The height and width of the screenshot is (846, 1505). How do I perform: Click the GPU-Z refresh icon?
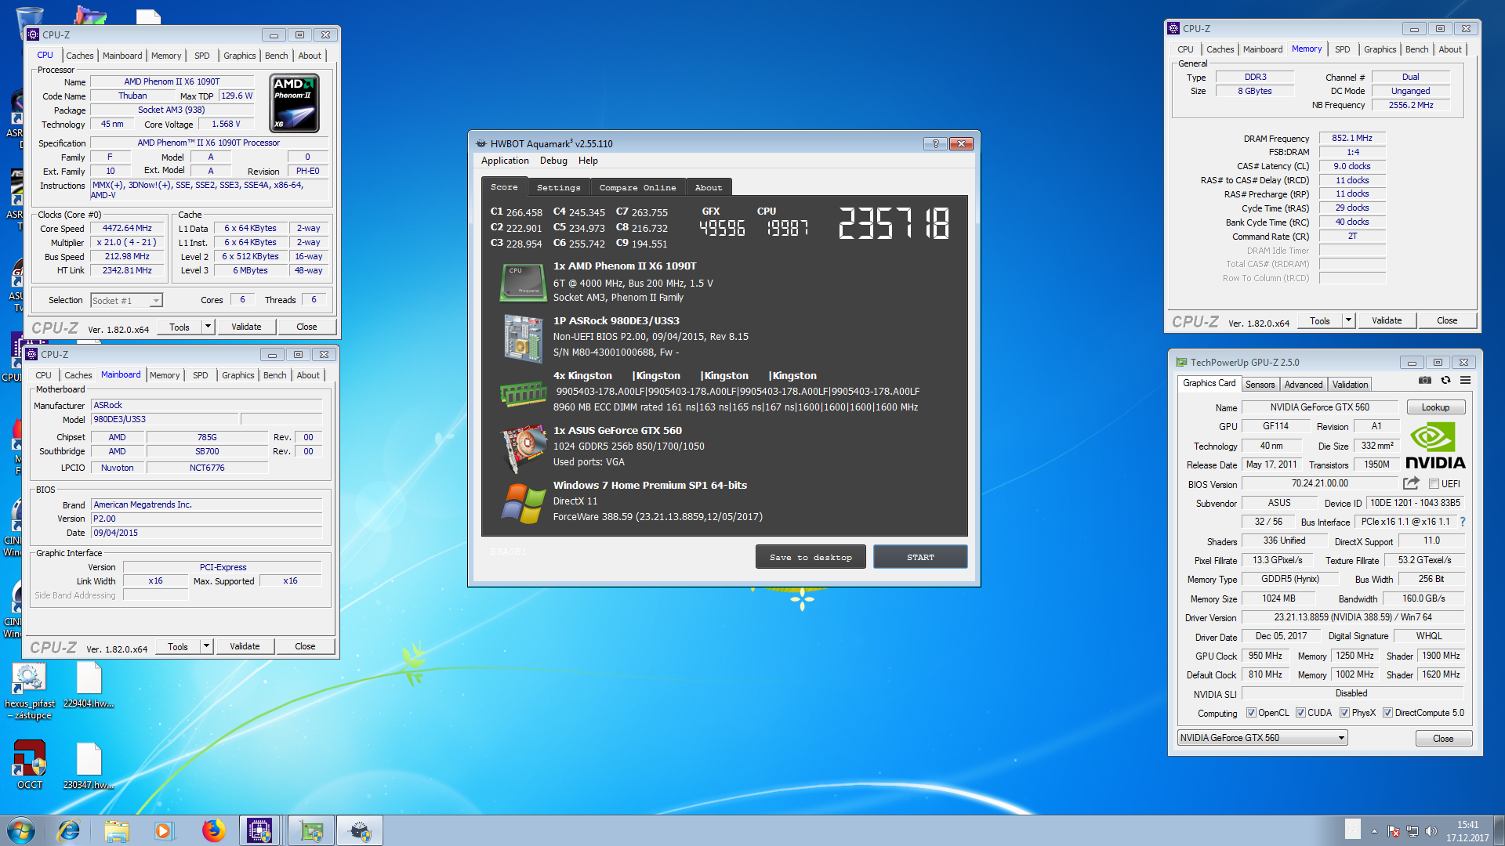1445,381
